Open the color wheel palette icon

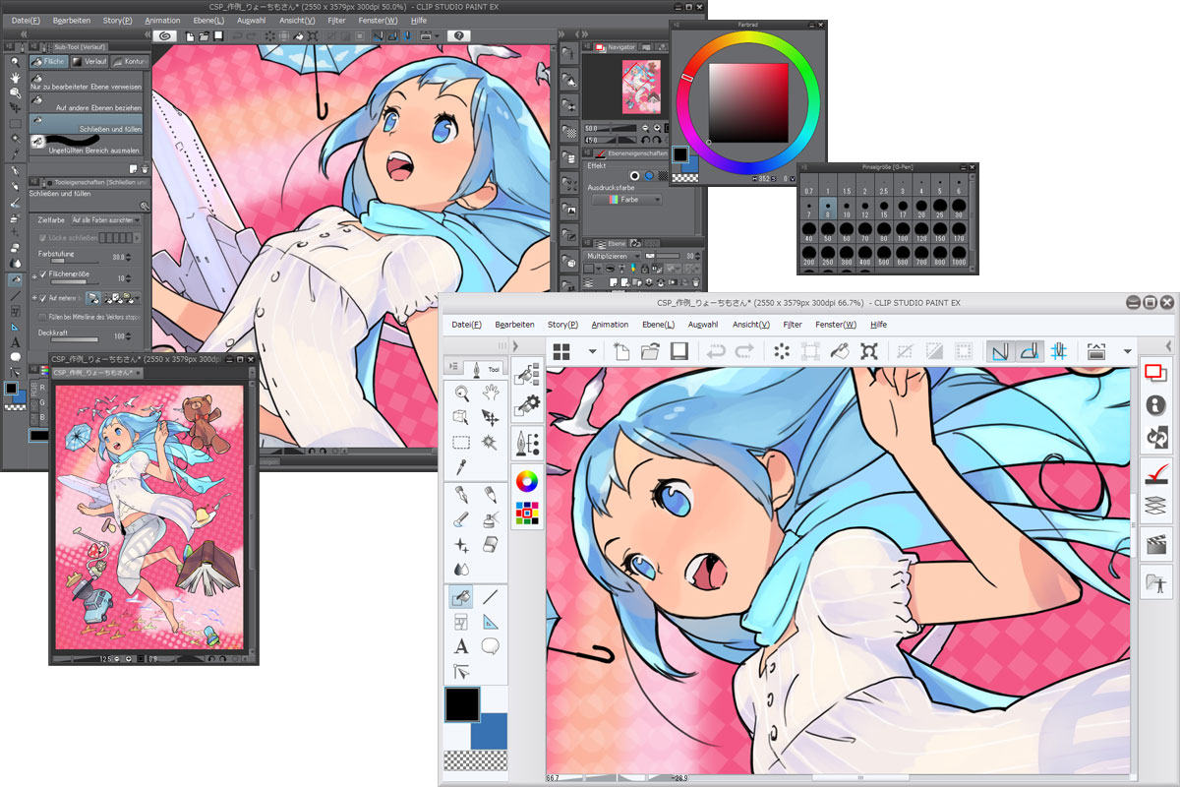pyautogui.click(x=526, y=481)
